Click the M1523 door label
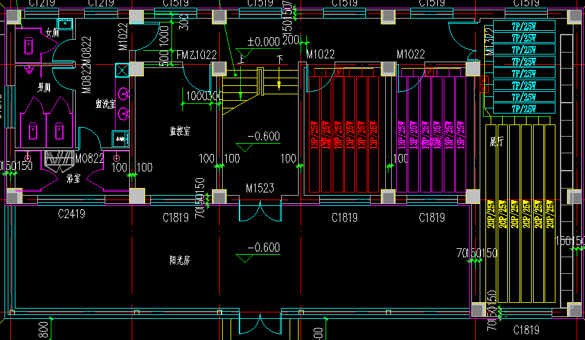The width and height of the screenshot is (585, 340). [259, 188]
